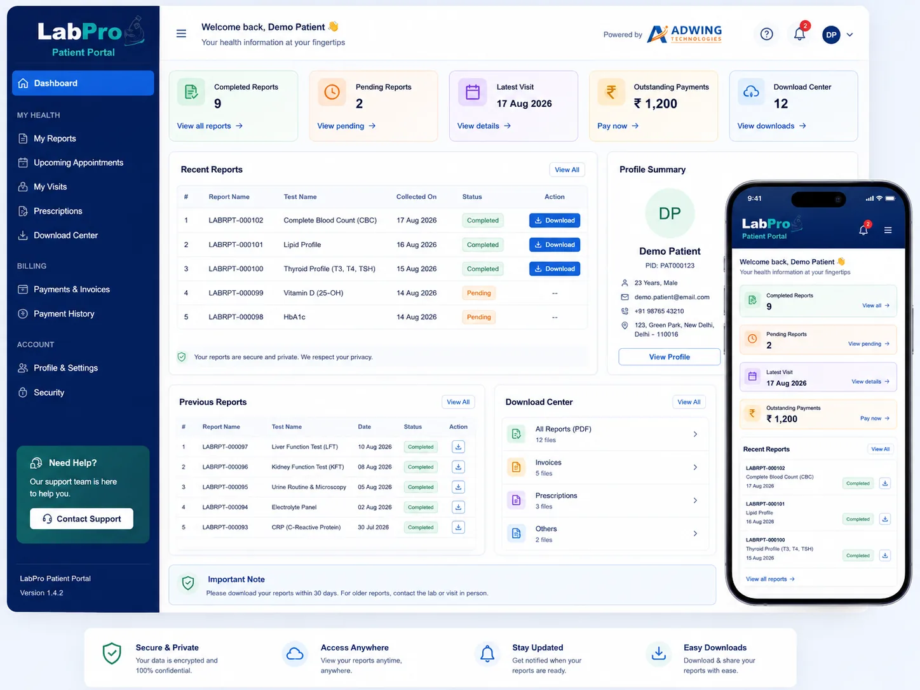
Task: Expand Prescriptions row chevron in Download Center
Action: [695, 501]
